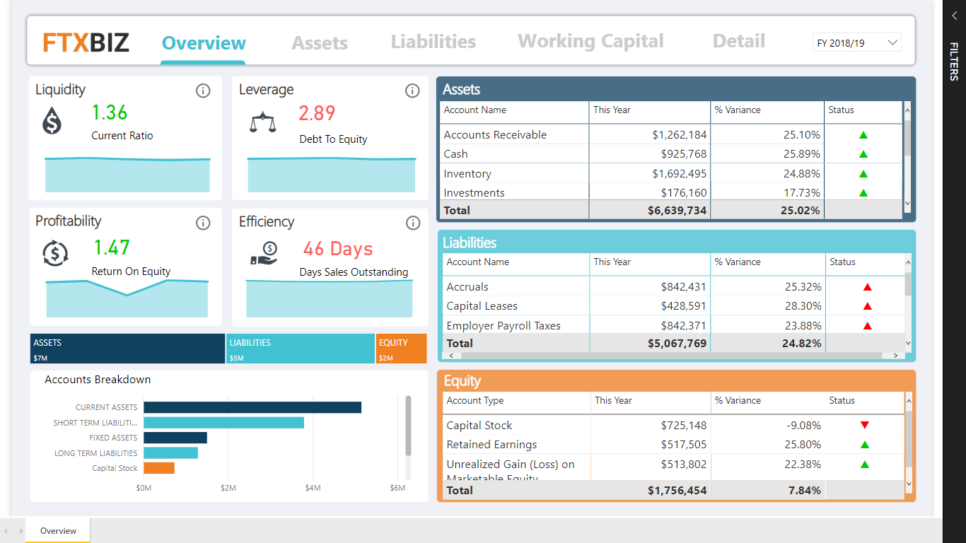
Task: Click red status arrow for Employer Payroll Taxes
Action: tap(868, 326)
